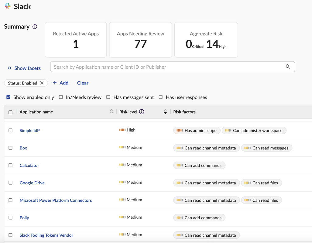This screenshot has height=243, width=312.
Task: Click the search magnifier icon
Action: [x=288, y=67]
